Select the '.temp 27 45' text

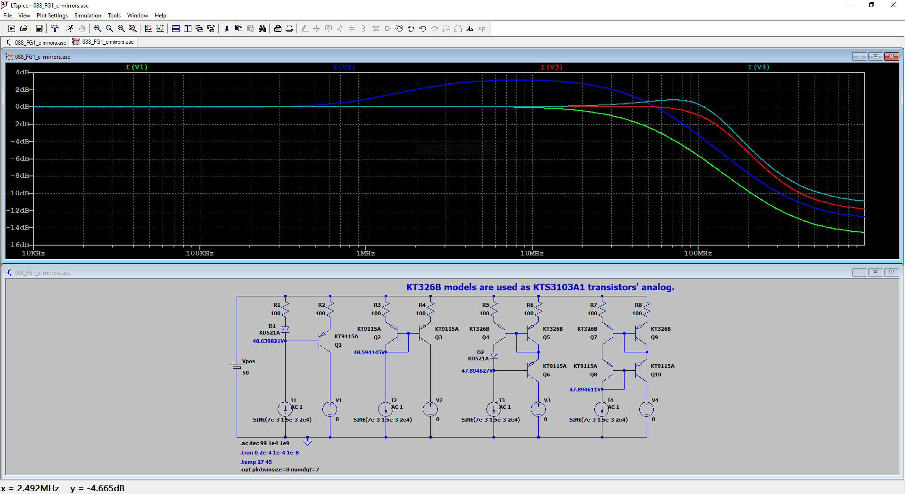click(256, 462)
